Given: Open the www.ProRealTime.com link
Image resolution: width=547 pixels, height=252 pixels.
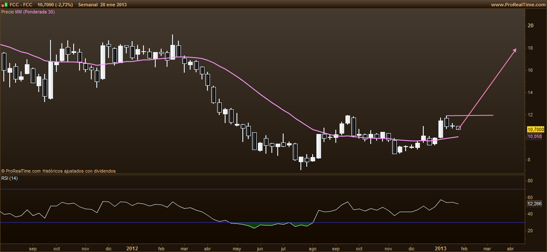Looking at the screenshot, I should [x=518, y=5].
